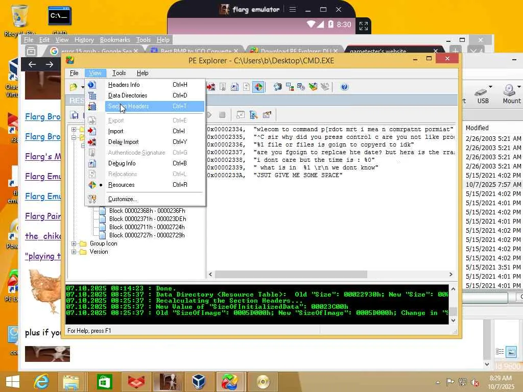Click the string pane horizontal scrollbar thumb
This screenshot has width=523, height=392.
pyautogui.click(x=291, y=274)
